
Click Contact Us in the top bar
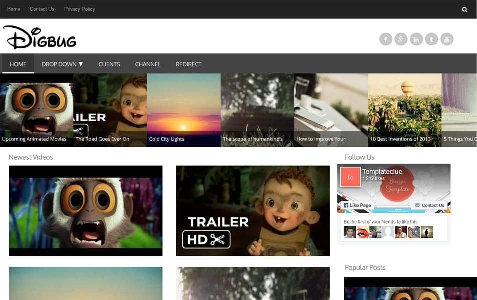(x=42, y=8)
